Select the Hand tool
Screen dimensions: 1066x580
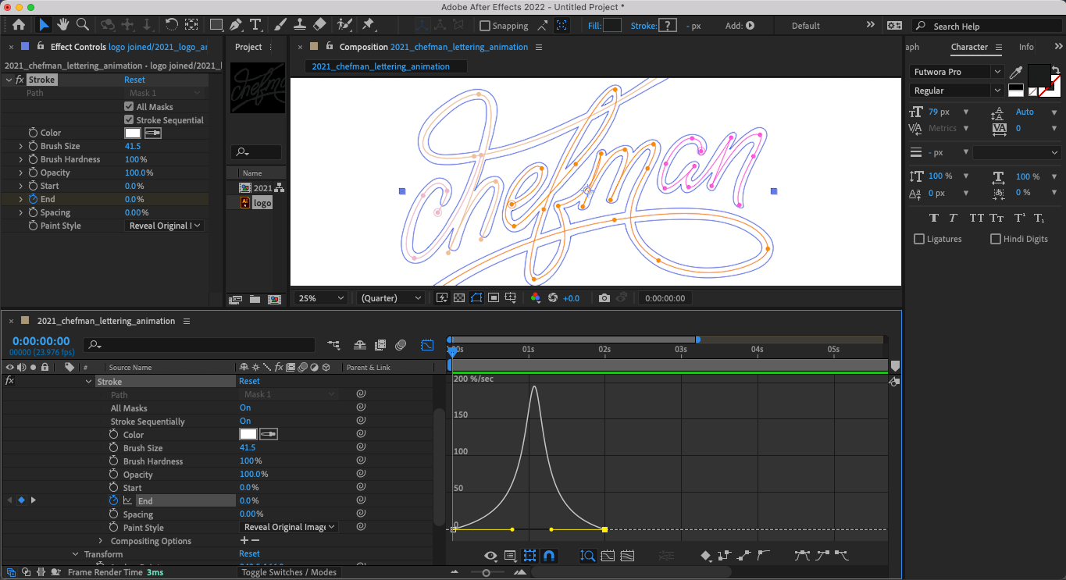click(x=62, y=25)
